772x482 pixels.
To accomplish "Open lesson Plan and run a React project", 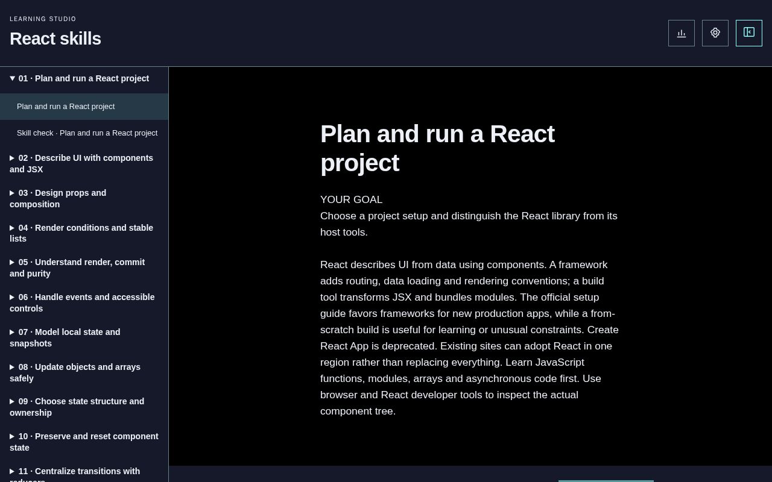I will tap(84, 107).
